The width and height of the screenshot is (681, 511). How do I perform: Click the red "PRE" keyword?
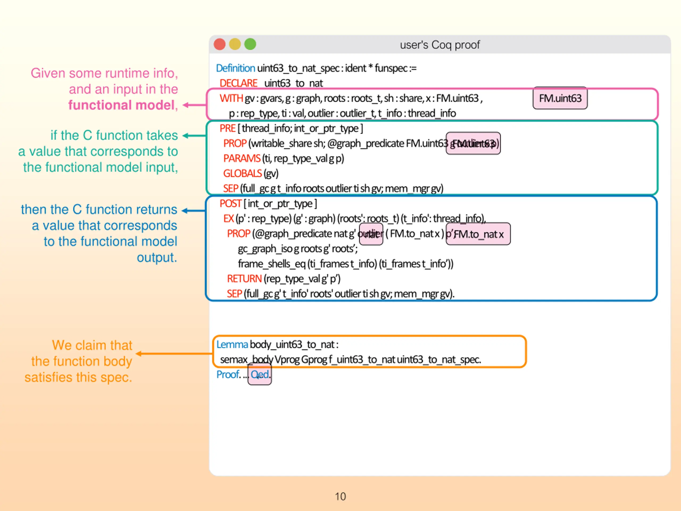227,128
